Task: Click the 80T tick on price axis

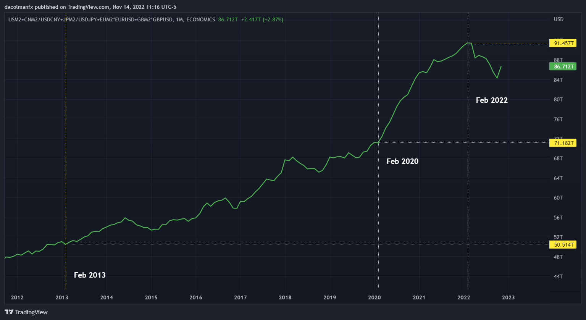Action: coord(558,99)
